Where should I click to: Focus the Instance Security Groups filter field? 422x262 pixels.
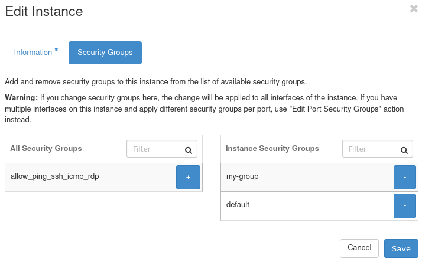(371, 149)
